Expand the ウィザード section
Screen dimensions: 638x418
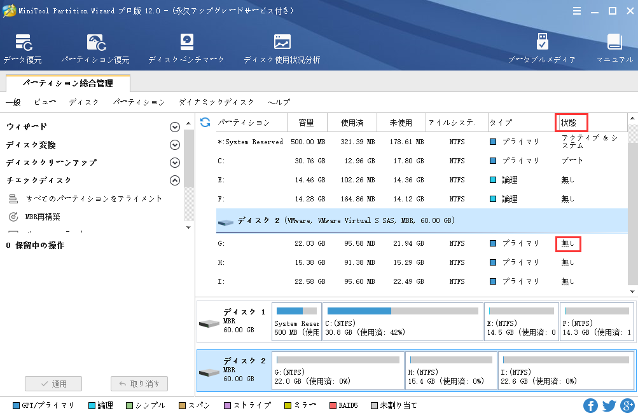[x=176, y=126]
